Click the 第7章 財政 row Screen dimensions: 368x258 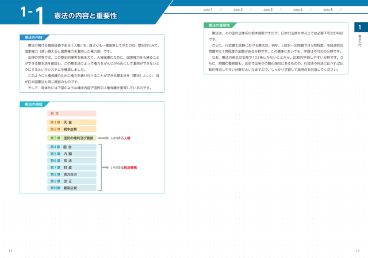[x=72, y=168]
